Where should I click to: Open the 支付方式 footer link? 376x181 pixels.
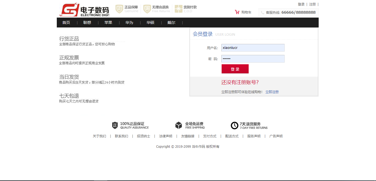pos(210,136)
